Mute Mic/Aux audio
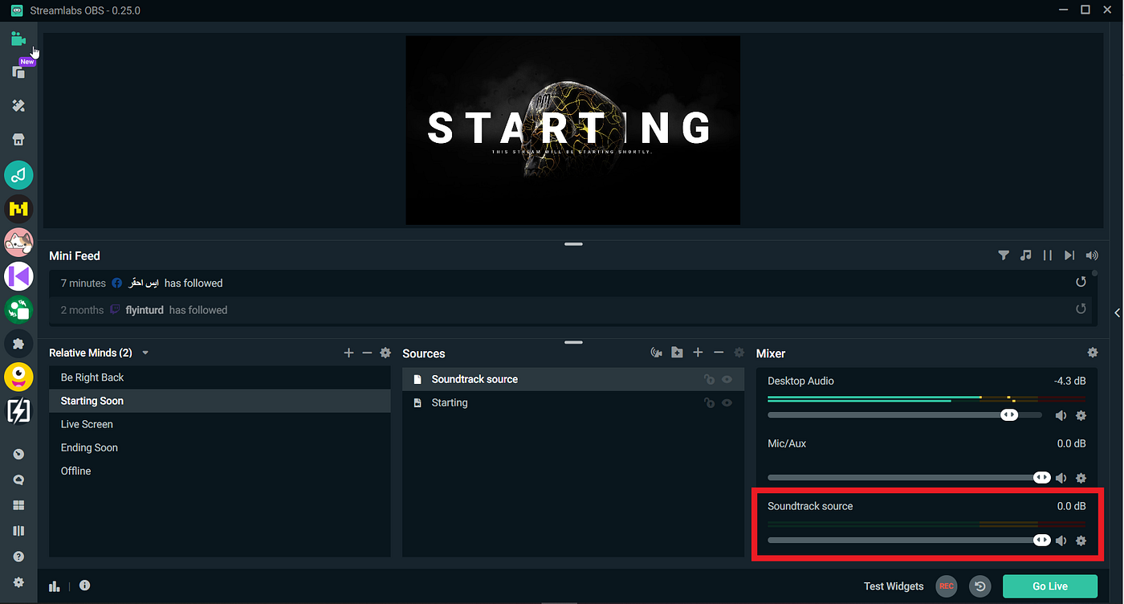The width and height of the screenshot is (1124, 604). point(1061,478)
